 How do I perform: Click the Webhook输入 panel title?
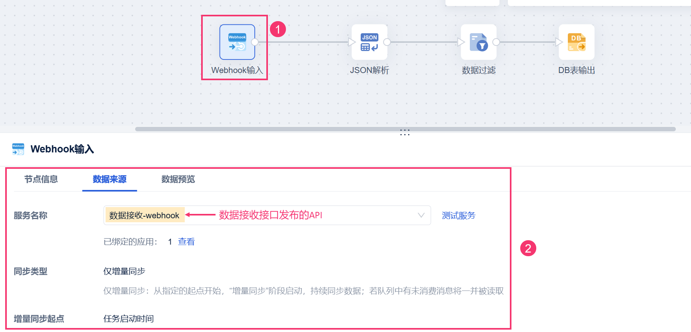62,149
